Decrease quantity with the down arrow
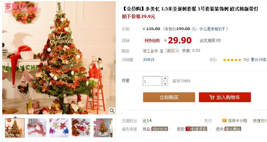 [x=165, y=84]
